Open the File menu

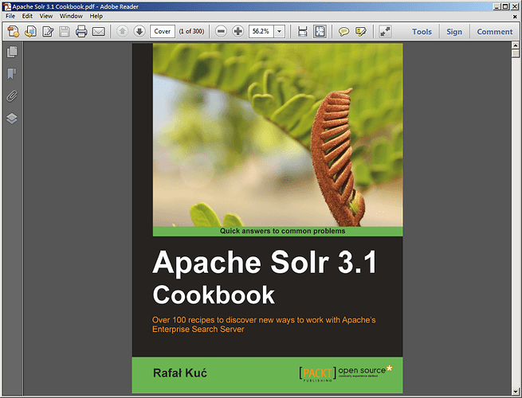click(x=10, y=16)
